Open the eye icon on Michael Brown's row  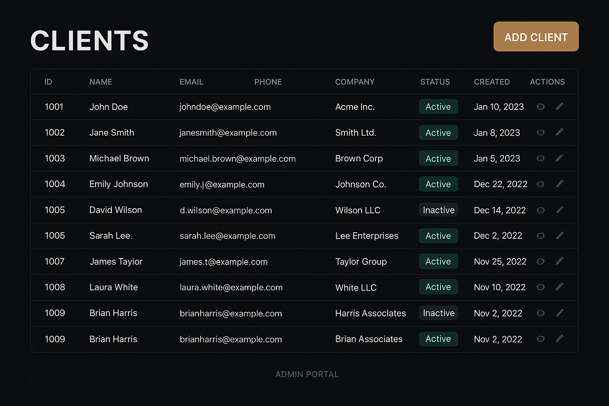coord(540,158)
